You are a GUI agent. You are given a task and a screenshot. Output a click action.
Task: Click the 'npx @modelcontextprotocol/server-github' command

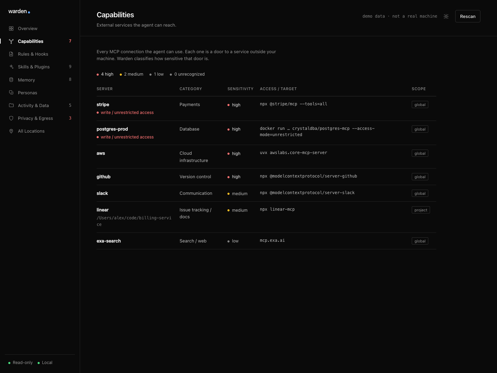[x=309, y=176]
